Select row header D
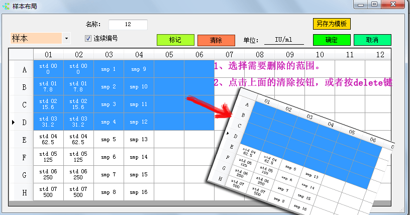410x215 pixels. (x=21, y=122)
